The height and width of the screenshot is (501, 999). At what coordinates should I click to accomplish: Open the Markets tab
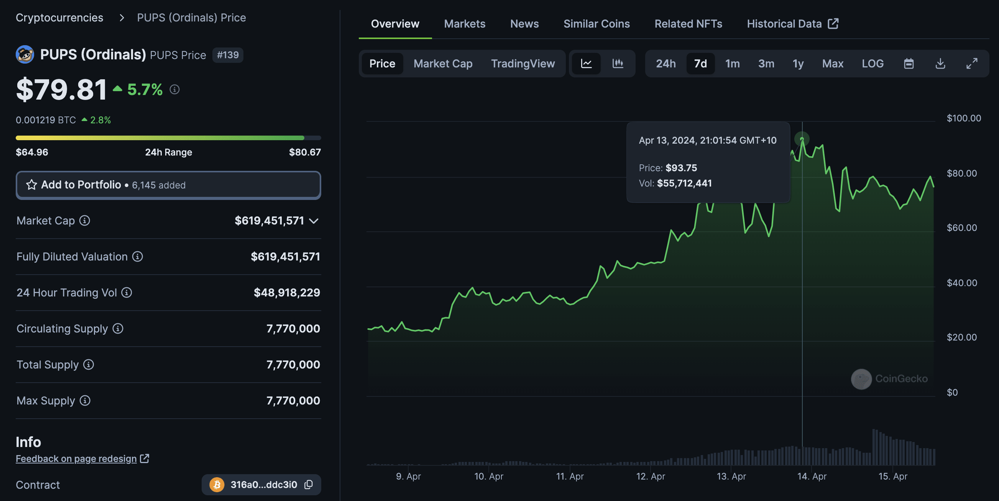[x=464, y=24]
